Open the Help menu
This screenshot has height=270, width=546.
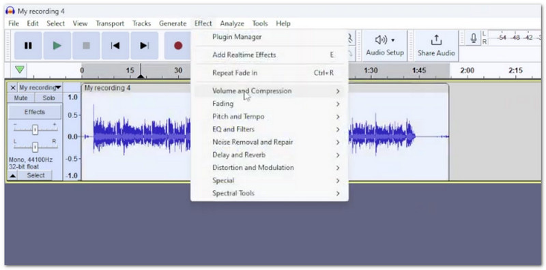[283, 24]
